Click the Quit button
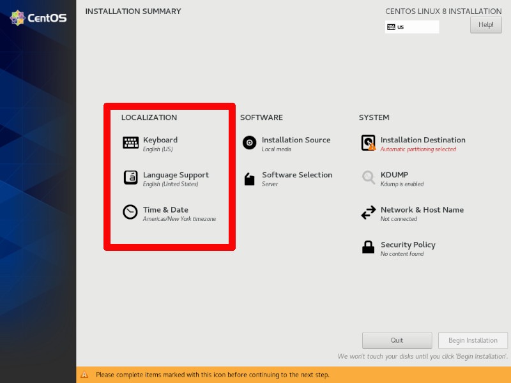Screen dimensions: 511x383 coord(396,340)
